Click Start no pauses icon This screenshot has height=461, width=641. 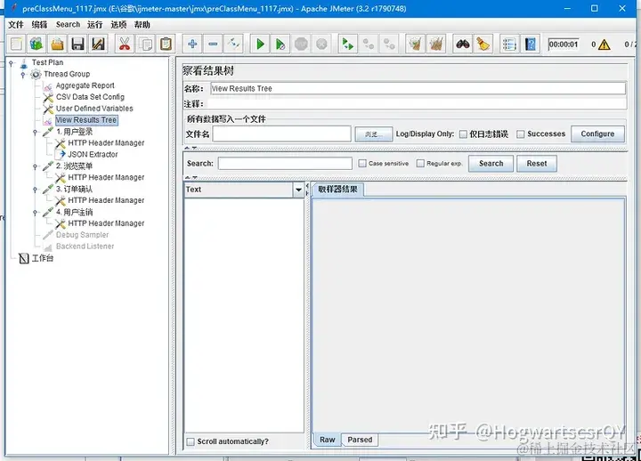tap(280, 44)
